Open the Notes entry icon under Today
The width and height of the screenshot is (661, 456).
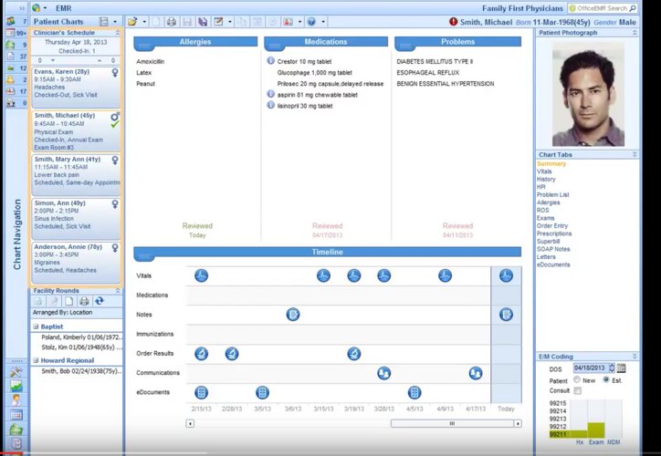pyautogui.click(x=506, y=315)
